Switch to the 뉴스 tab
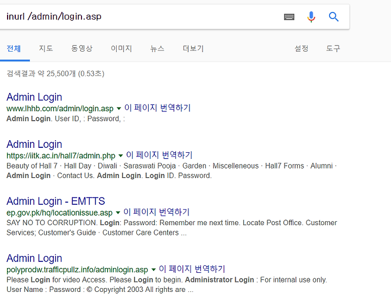 157,48
